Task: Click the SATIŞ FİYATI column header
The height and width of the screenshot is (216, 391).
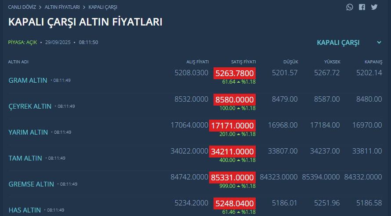Action: point(243,62)
